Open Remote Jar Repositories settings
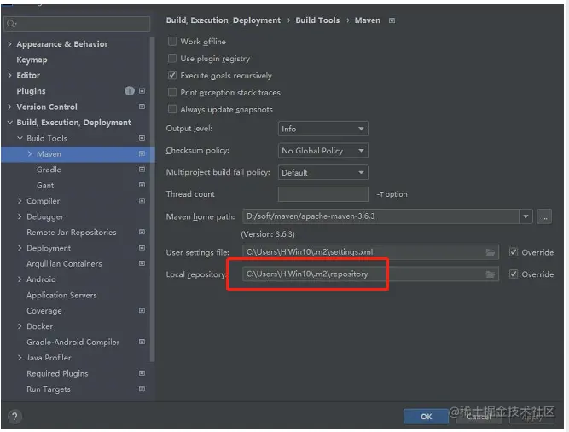 72,233
